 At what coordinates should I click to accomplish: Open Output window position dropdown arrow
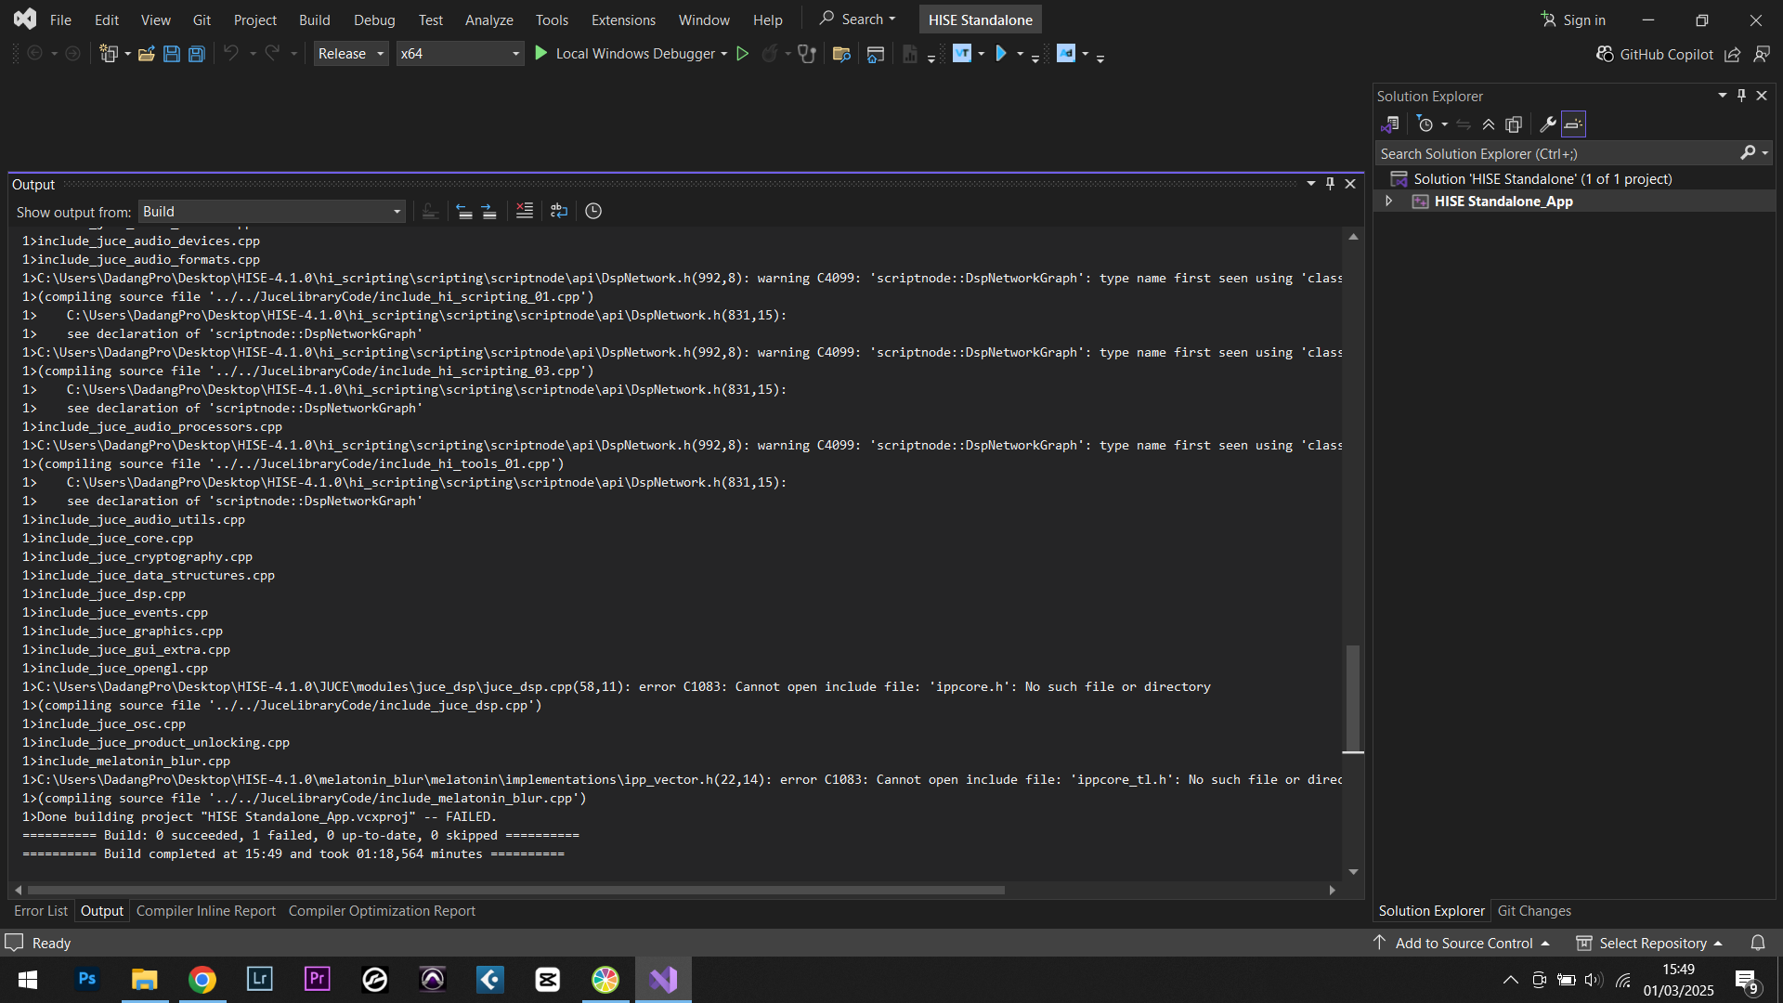pos(1311,184)
